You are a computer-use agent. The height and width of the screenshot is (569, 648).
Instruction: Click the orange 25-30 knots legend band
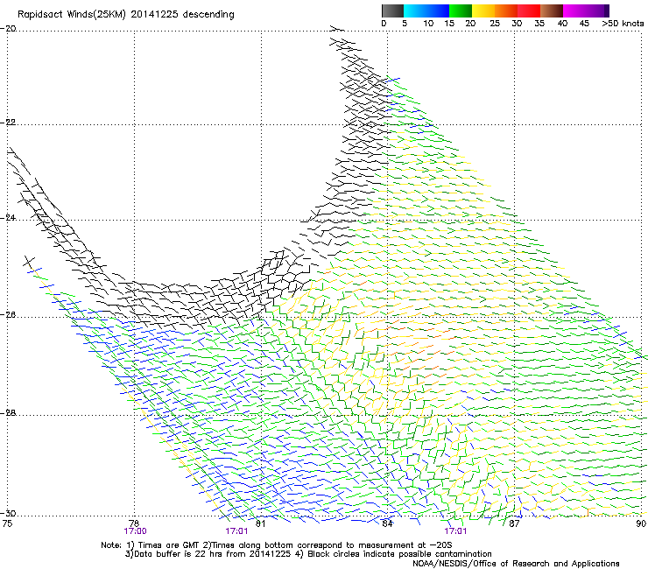tap(506, 11)
